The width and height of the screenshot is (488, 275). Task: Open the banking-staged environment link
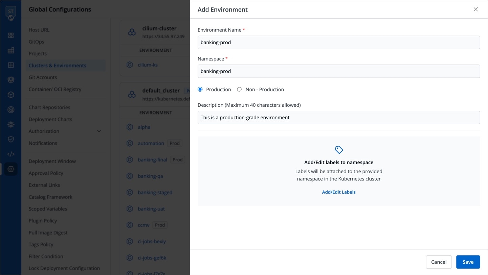point(155,192)
